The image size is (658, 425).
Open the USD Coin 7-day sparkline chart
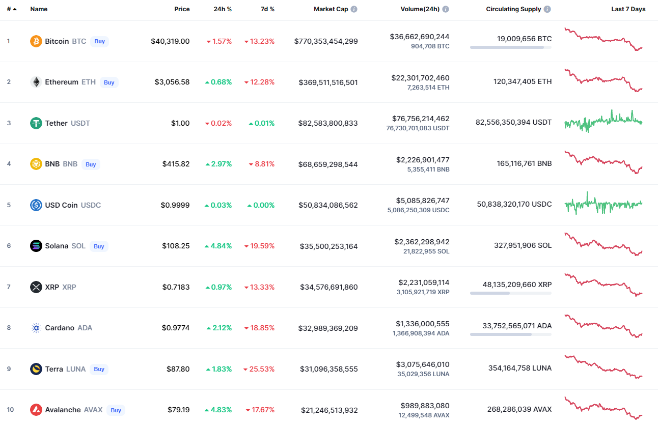[x=604, y=204]
